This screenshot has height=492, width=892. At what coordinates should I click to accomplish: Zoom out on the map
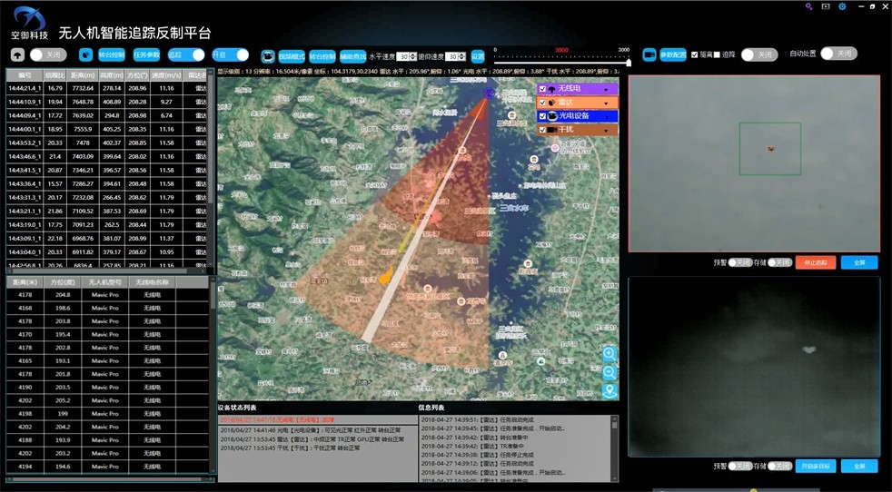610,372
